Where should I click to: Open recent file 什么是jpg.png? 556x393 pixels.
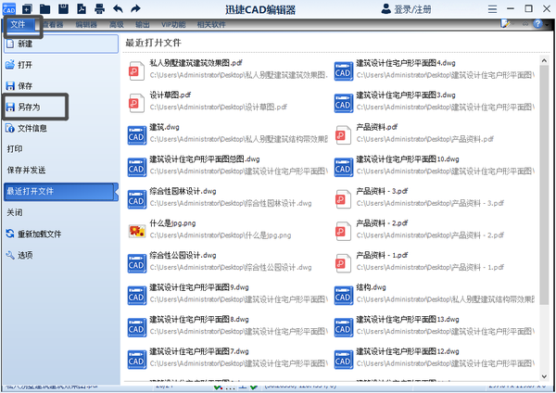click(x=228, y=230)
